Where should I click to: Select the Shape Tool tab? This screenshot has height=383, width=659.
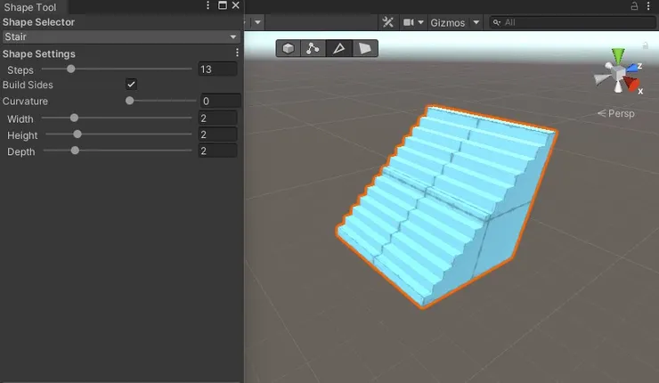coord(30,6)
